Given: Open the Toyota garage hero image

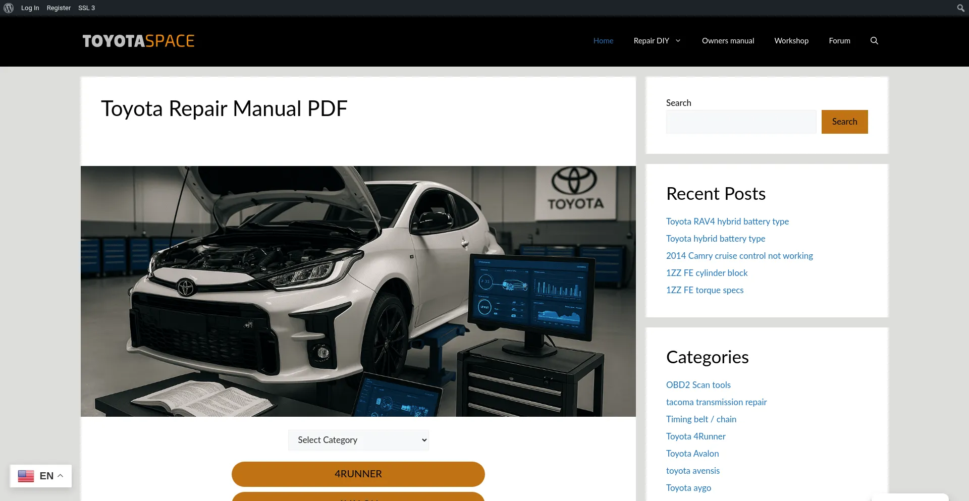Looking at the screenshot, I should 358,291.
